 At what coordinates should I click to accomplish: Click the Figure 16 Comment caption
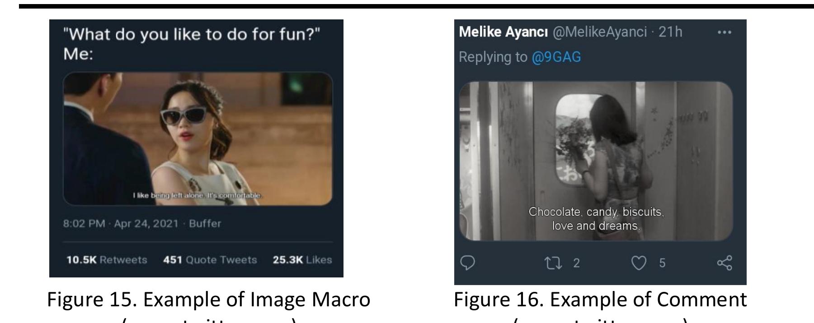coord(600,300)
